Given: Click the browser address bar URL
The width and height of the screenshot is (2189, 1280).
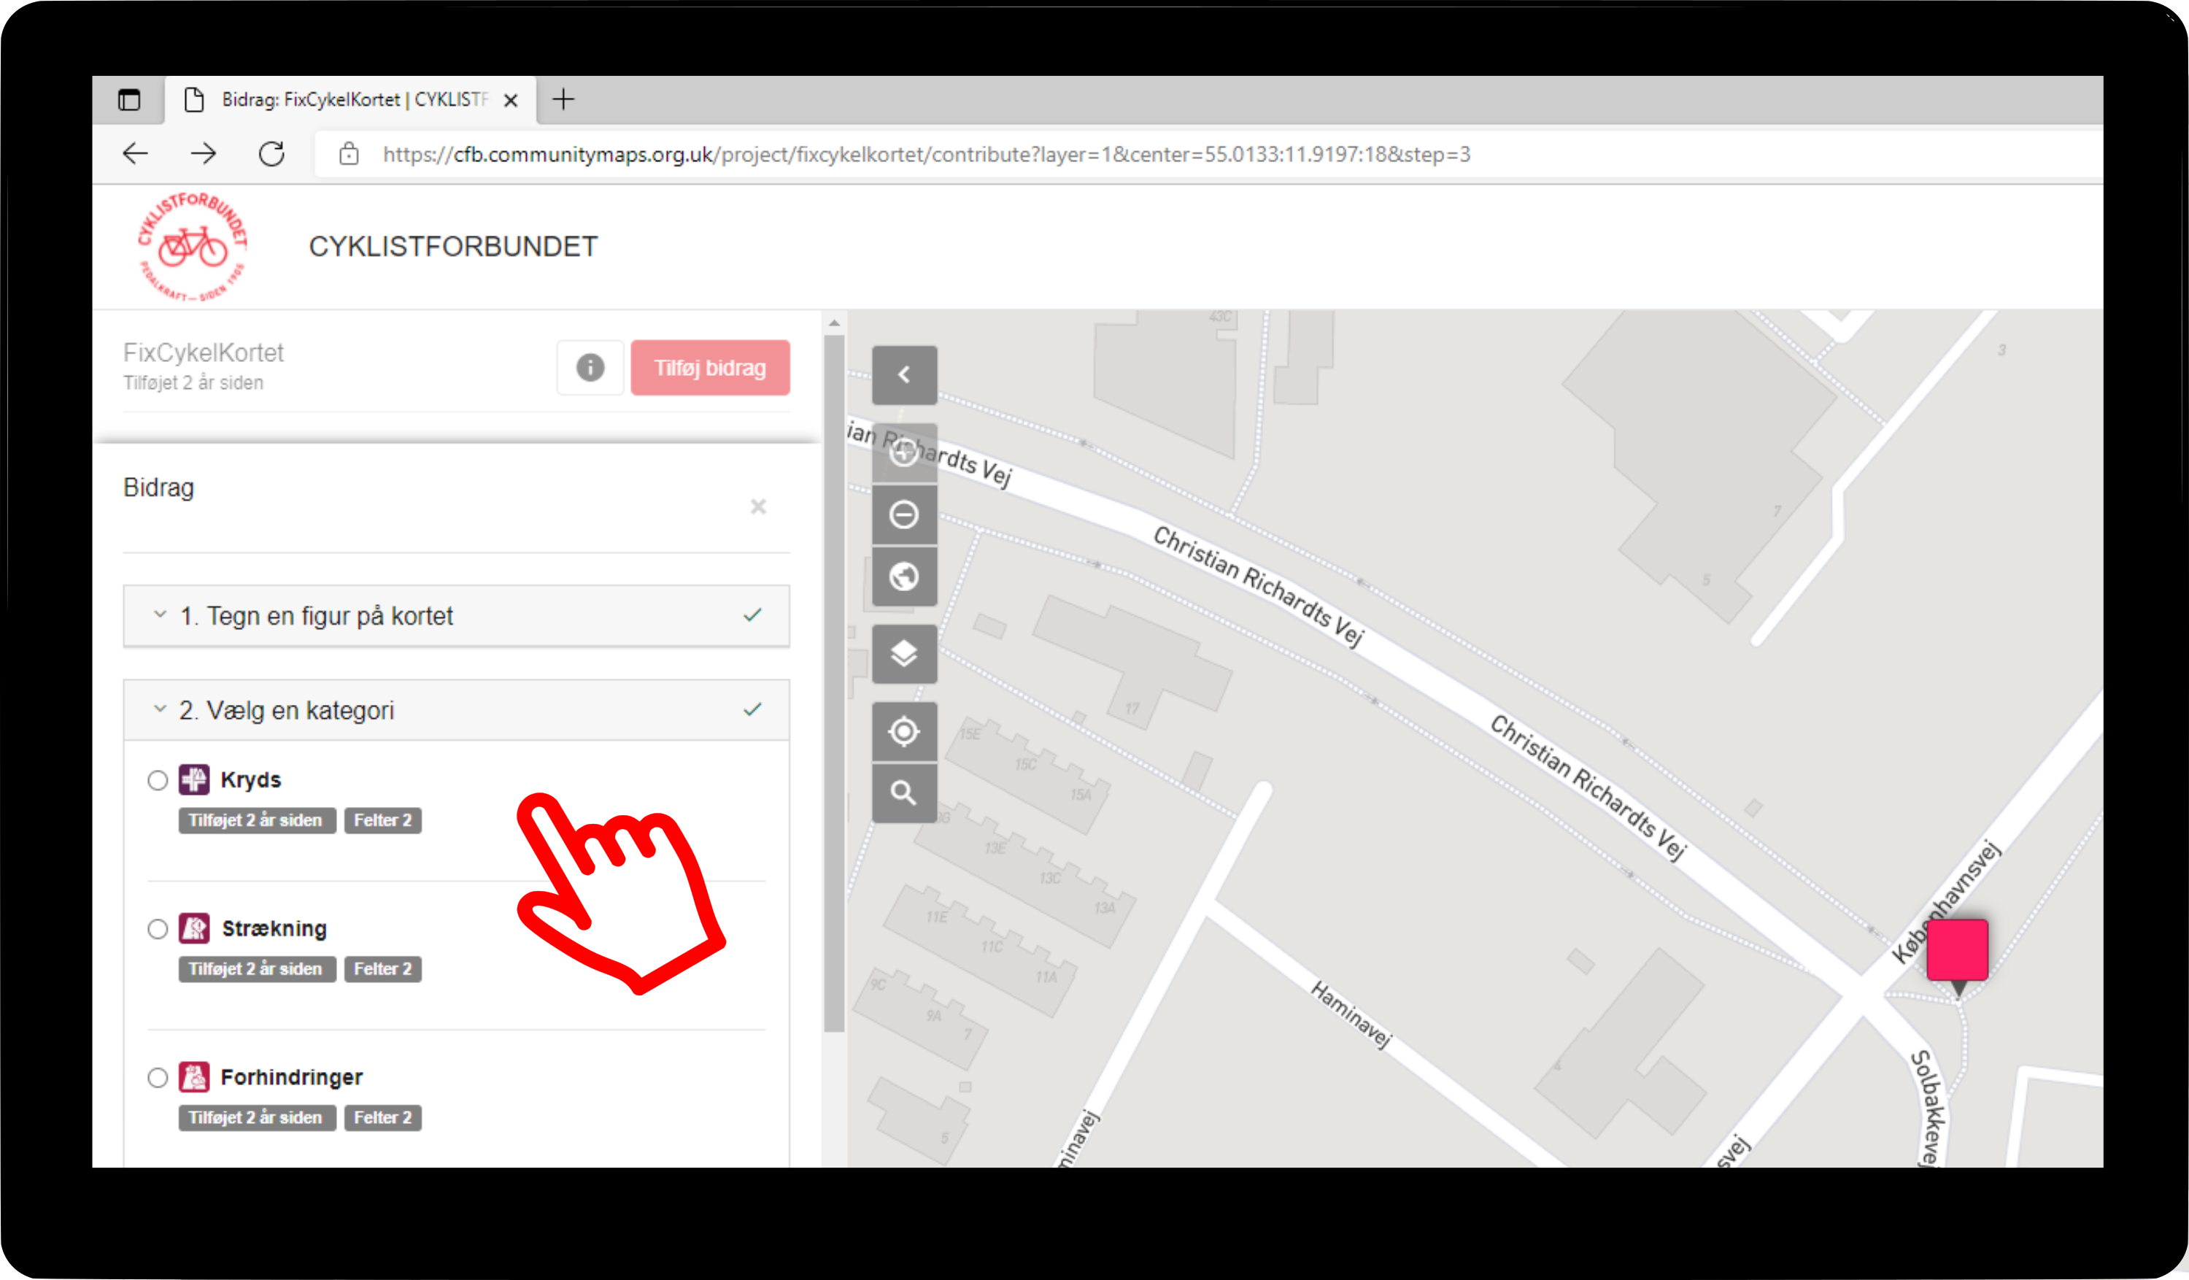Looking at the screenshot, I should 925,155.
